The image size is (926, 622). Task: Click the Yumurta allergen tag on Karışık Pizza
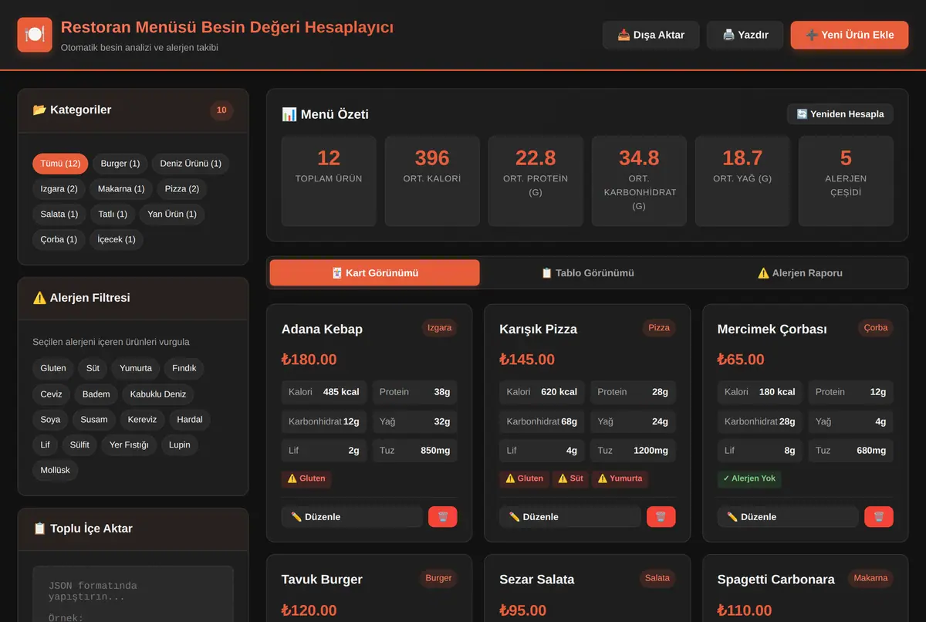(x=620, y=479)
